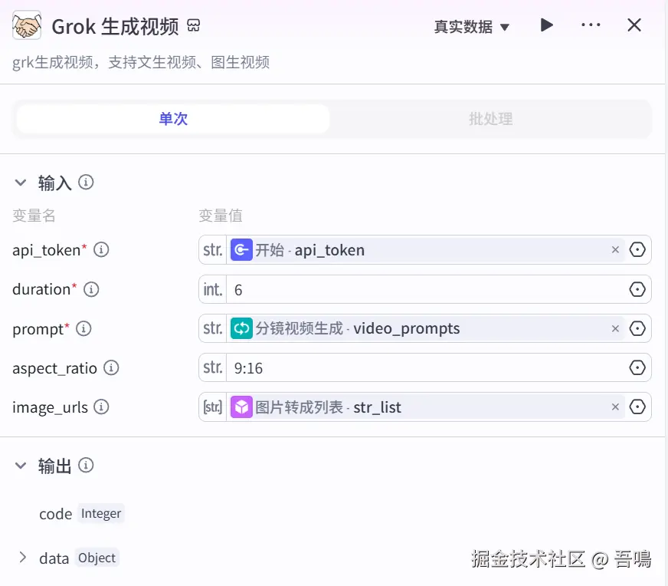The image size is (668, 586).
Task: Show info tooltip for api_token
Action: [101, 249]
